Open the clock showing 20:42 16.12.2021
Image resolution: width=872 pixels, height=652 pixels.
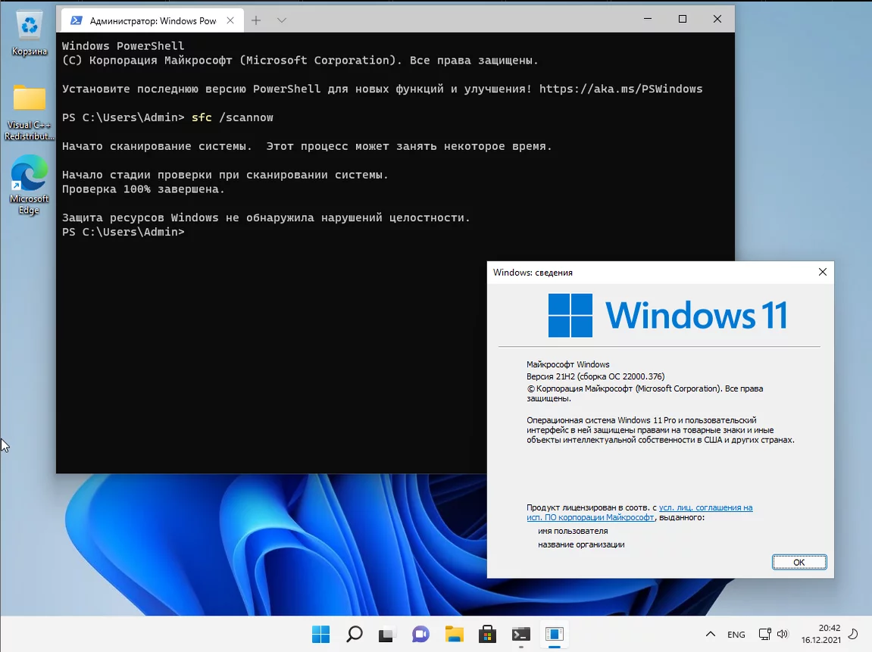[x=820, y=635]
